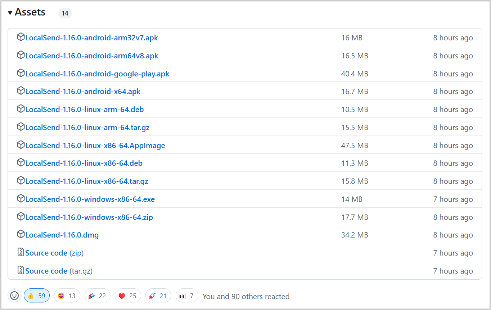This screenshot has width=491, height=310.
Task: Toggle the rocket reaction with 21
Action: [x=158, y=296]
